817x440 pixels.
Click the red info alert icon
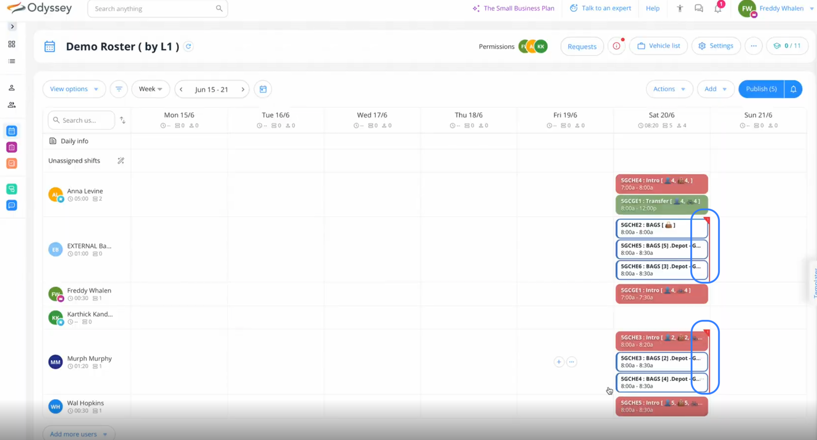pos(616,46)
